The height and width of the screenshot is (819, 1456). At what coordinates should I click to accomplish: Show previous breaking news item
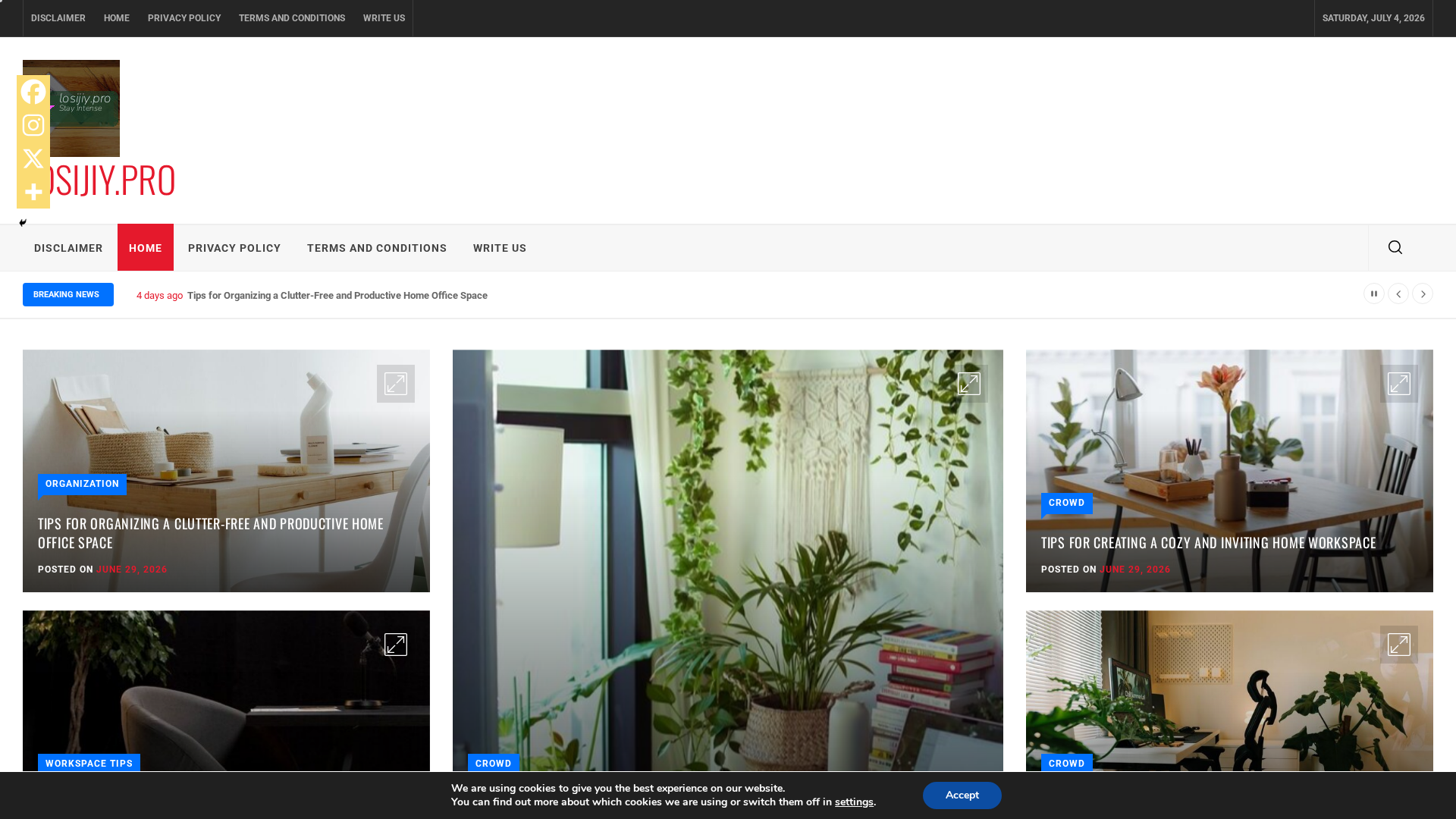1398,293
